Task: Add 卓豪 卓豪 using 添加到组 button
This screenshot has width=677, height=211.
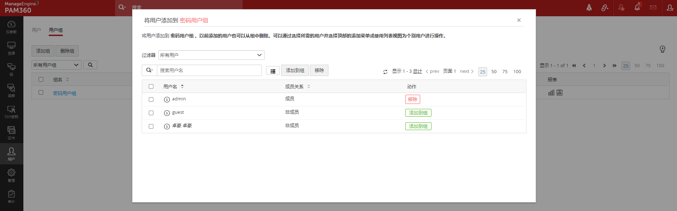Action: coord(418,126)
